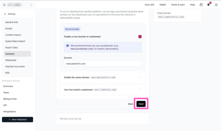Go to Emails settings
Image resolution: width=221 pixels, height=131 pixels.
click(x=18, y=29)
